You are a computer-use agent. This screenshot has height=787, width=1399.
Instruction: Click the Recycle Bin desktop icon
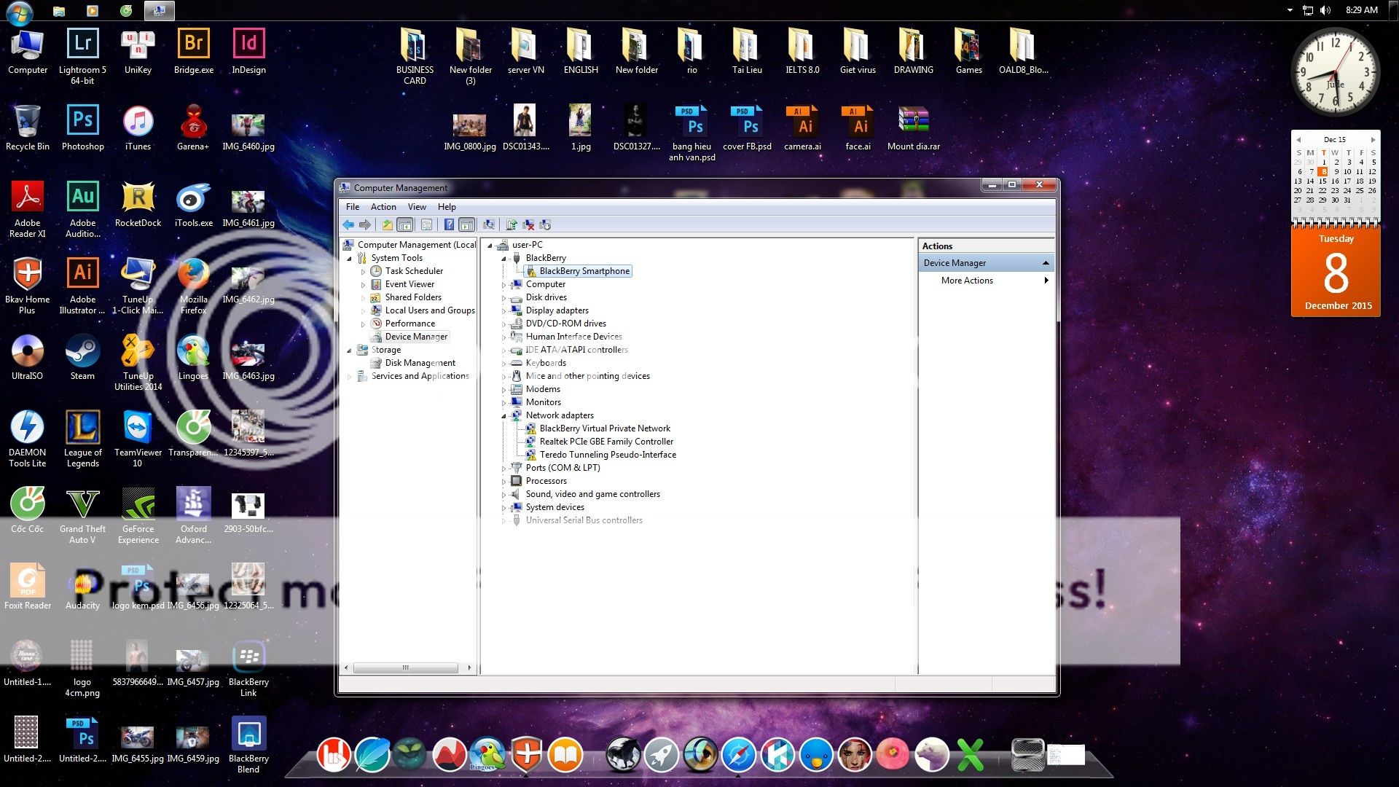(27, 128)
